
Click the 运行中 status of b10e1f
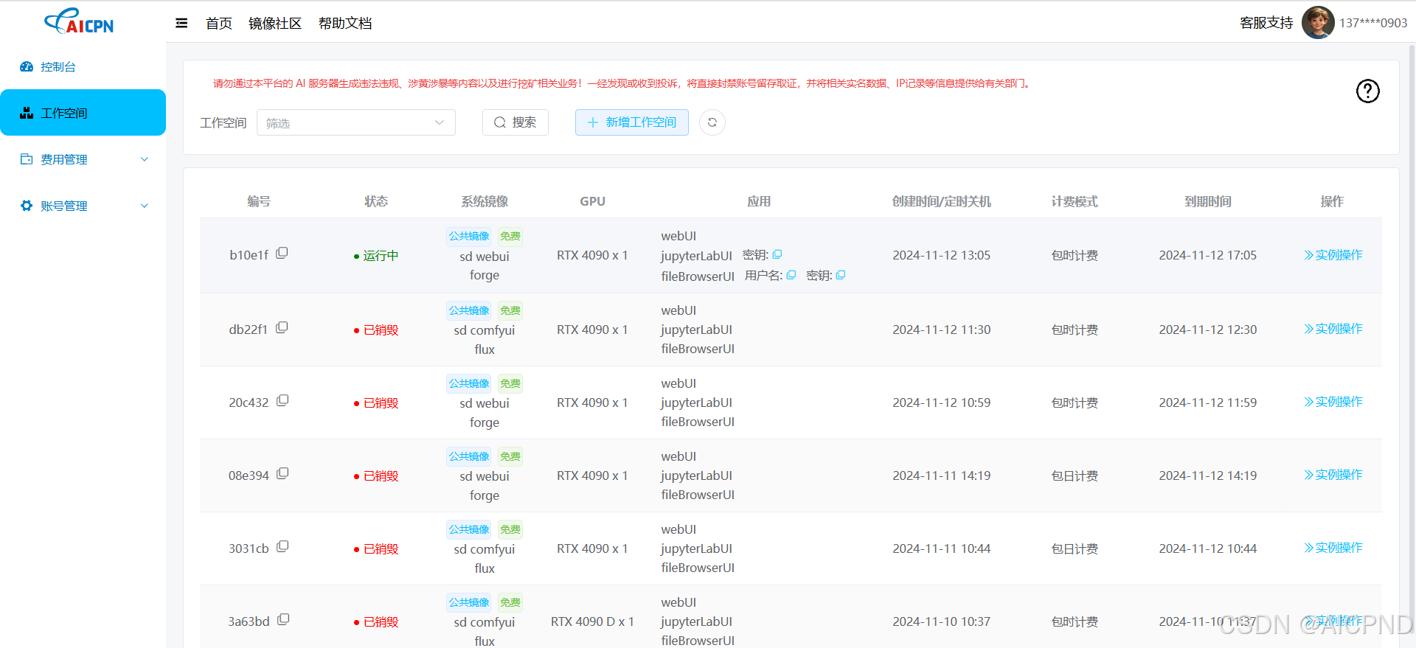pyautogui.click(x=376, y=256)
